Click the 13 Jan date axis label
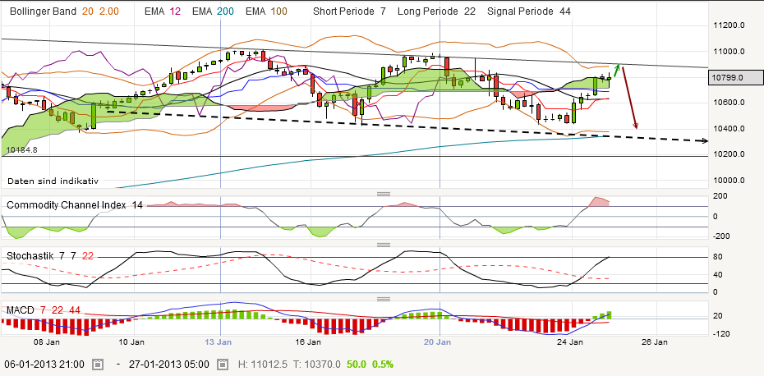Screen dimensions: 764x376 tap(218, 342)
